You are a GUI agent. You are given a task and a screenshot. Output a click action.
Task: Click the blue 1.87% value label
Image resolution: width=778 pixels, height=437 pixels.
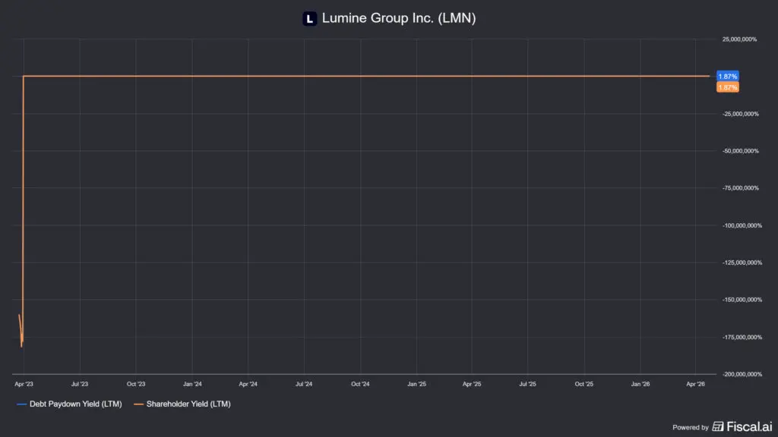click(727, 77)
